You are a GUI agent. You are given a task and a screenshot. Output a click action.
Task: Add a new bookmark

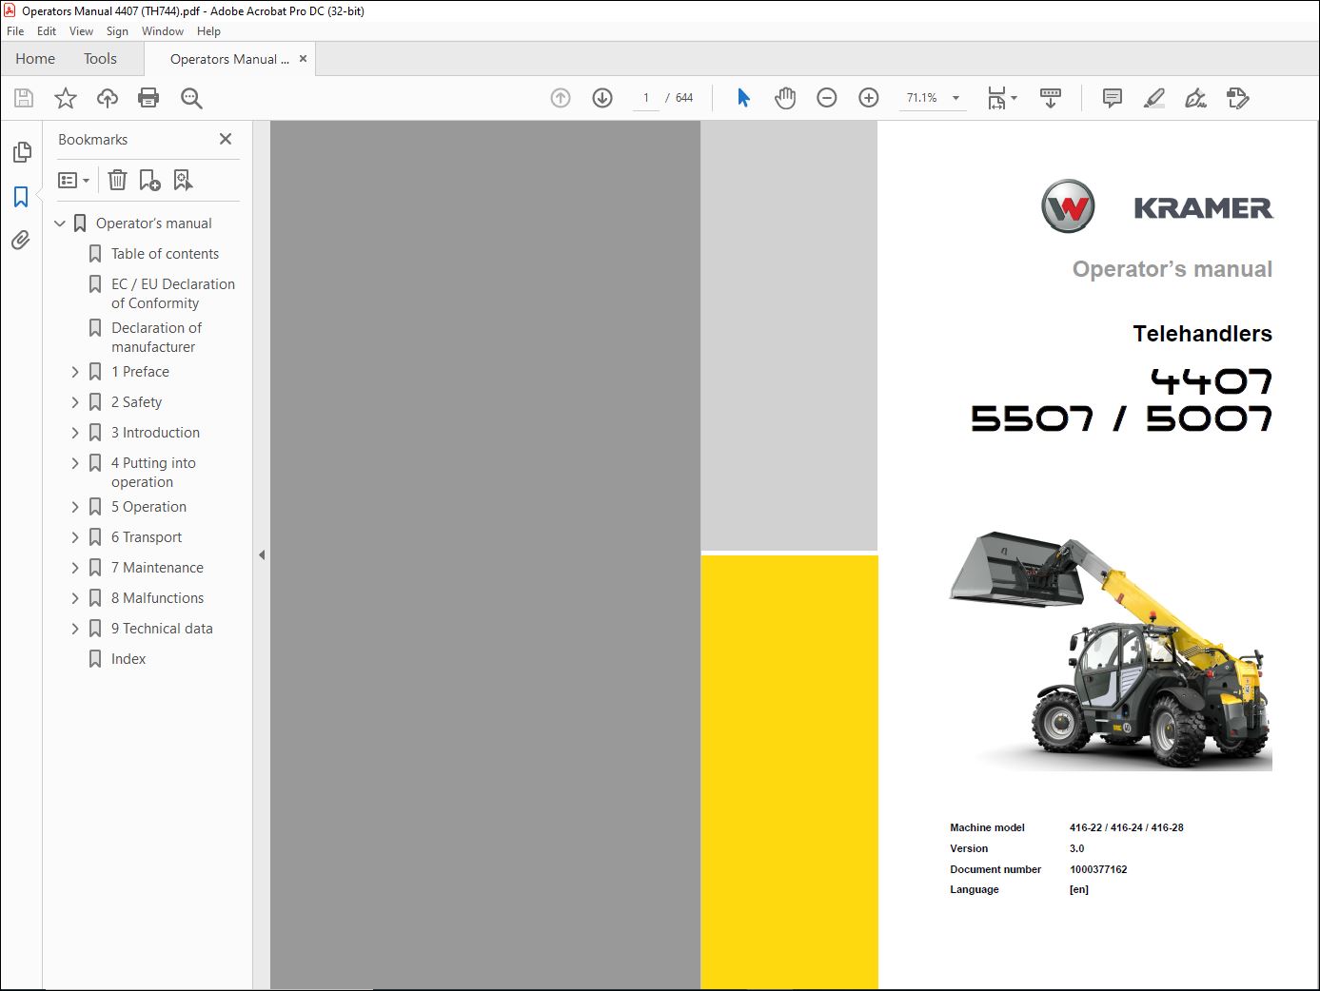149,180
